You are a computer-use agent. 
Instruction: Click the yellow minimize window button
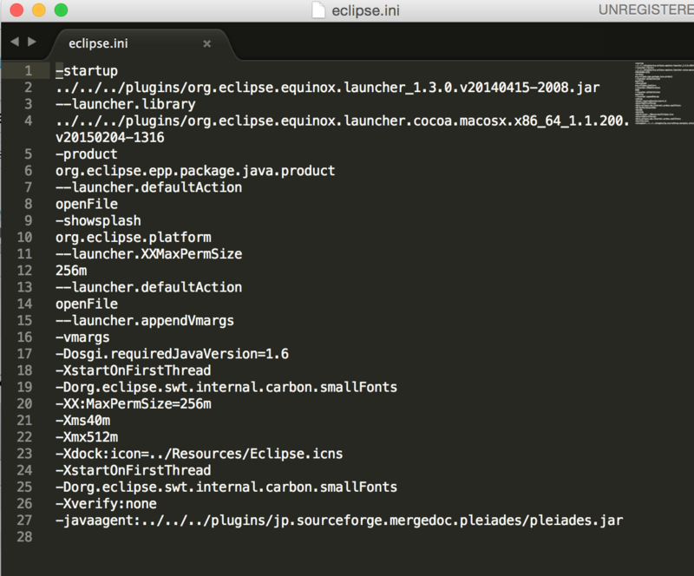pos(39,10)
